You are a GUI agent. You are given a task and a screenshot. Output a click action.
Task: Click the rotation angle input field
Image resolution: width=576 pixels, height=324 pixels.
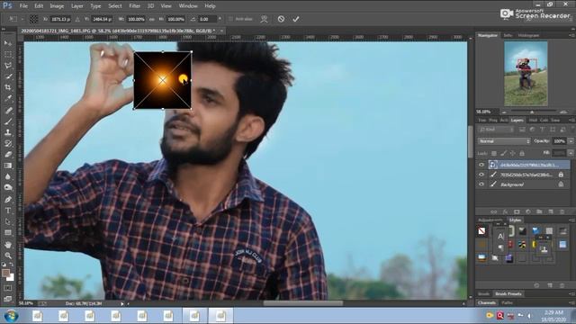208,19
